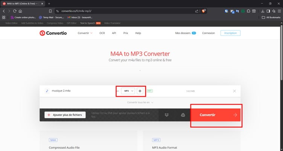Open Video Translator link

[x=112, y=23]
